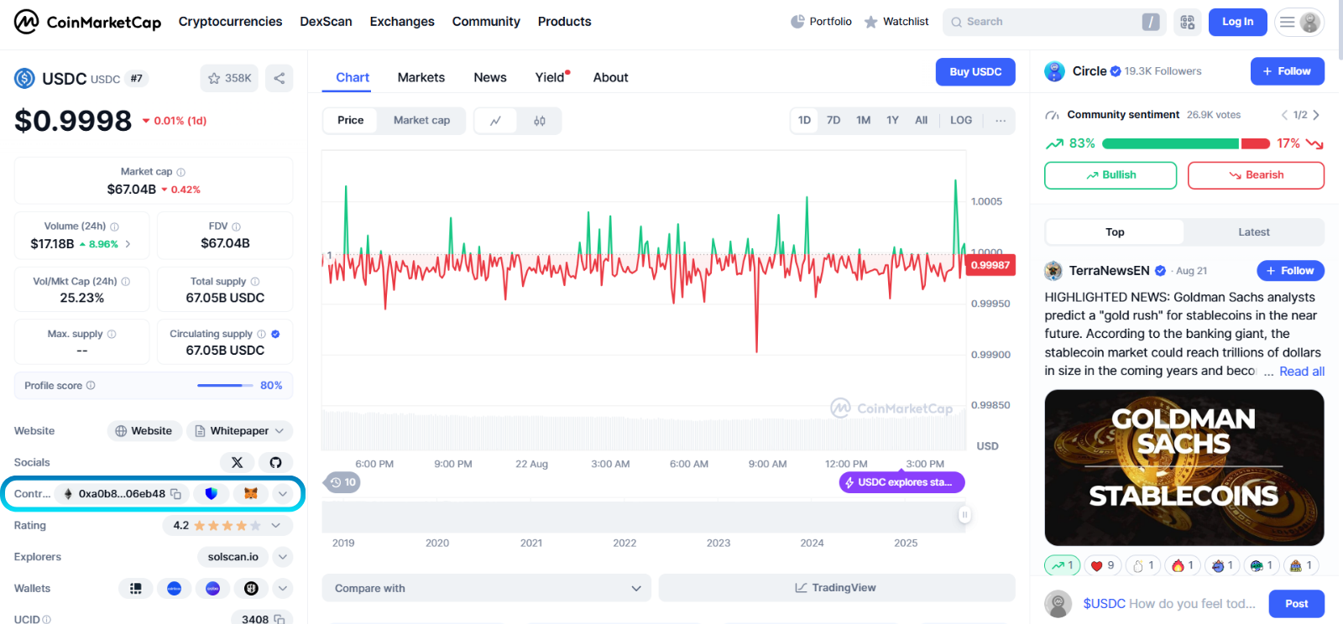Image resolution: width=1343 pixels, height=624 pixels.
Task: Set chart range to 1Y
Action: (892, 121)
